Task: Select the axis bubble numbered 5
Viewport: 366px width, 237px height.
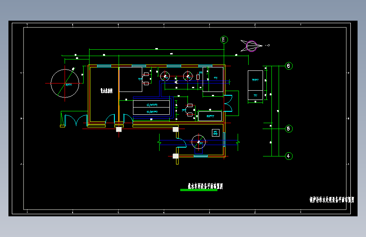Action: tap(289, 129)
